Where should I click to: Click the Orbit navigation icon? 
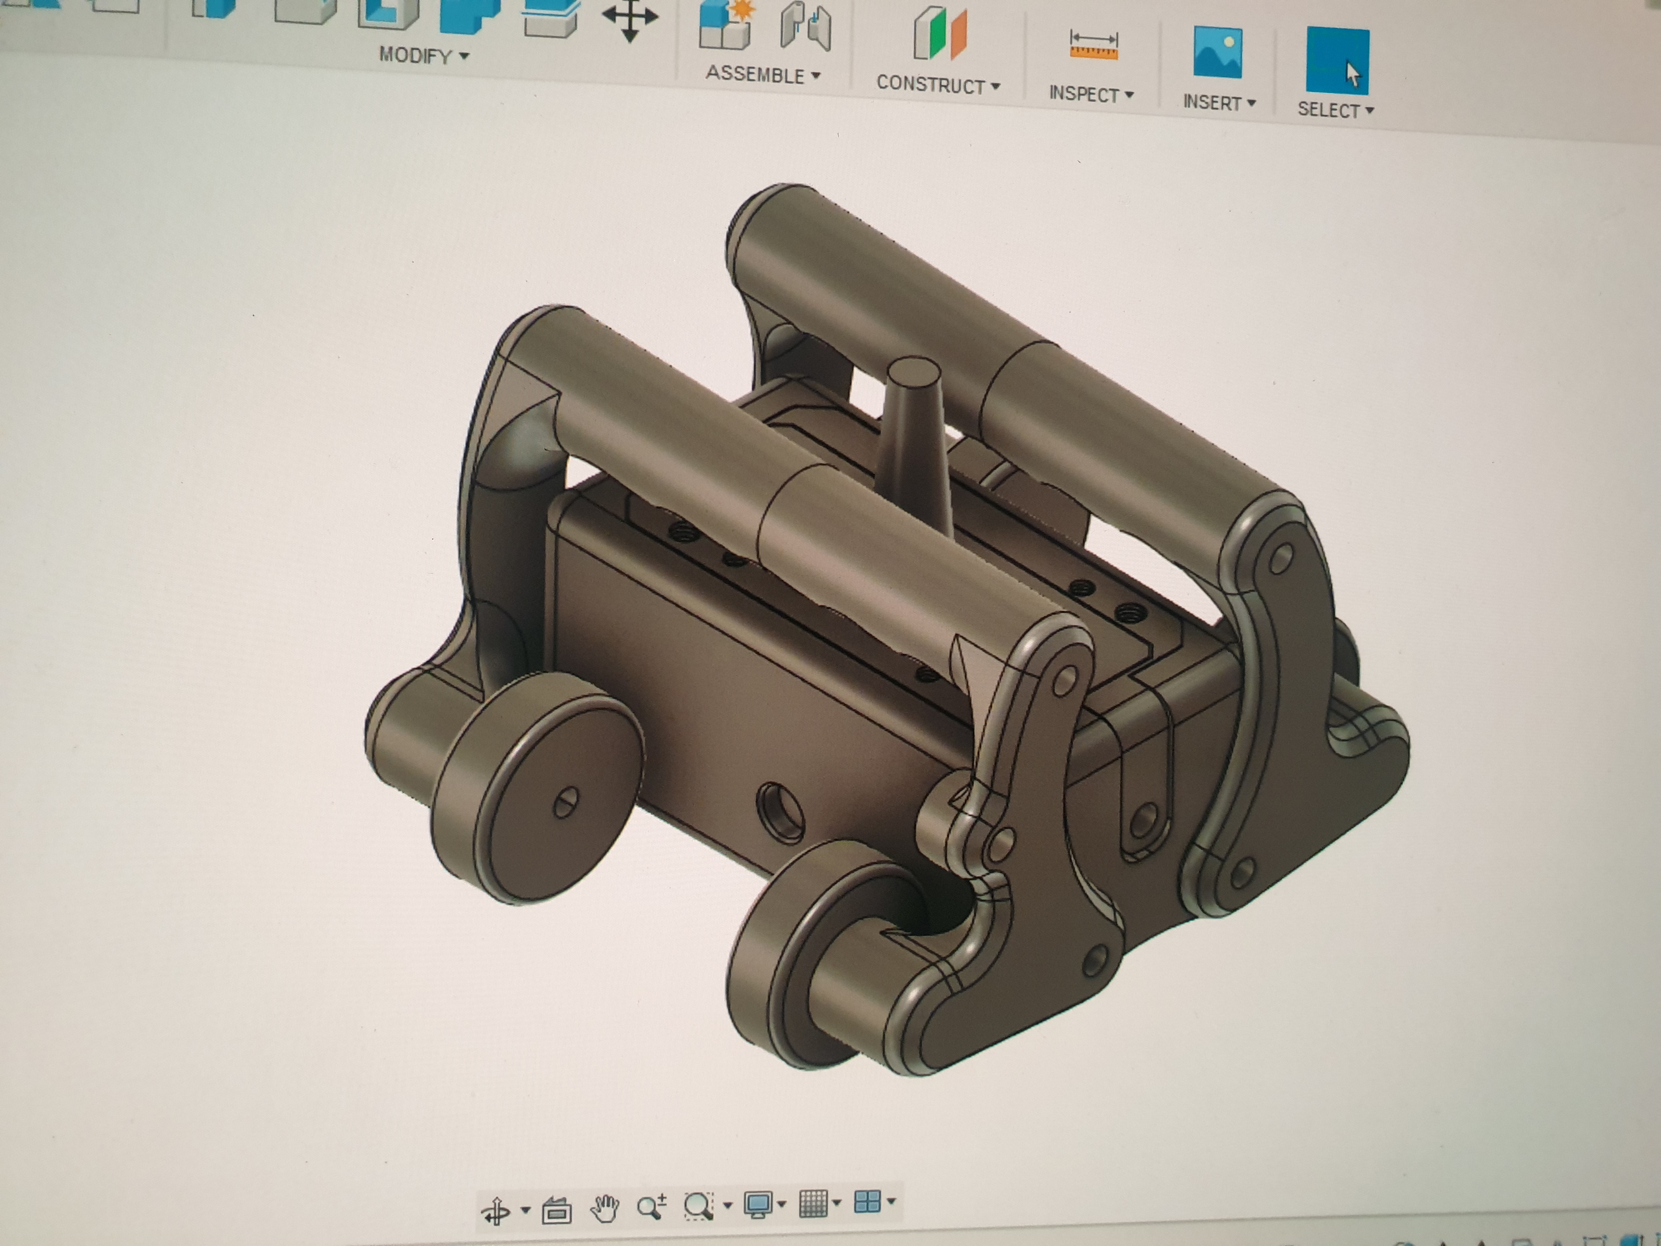[x=496, y=1211]
